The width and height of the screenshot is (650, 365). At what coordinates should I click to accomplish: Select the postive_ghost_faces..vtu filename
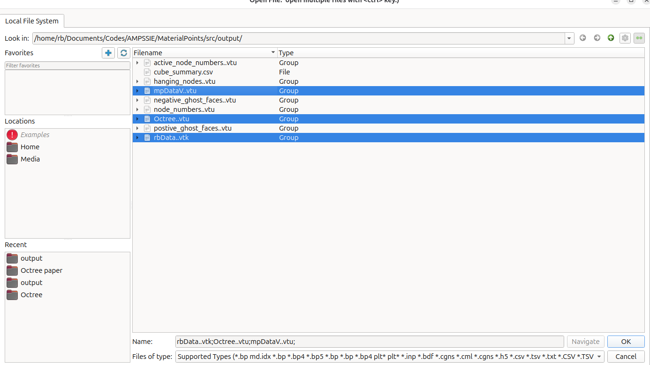(193, 128)
